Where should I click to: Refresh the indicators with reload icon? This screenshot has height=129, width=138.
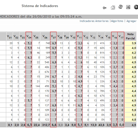point(121,7)
